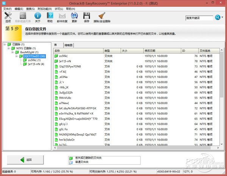227x176 pixels.
Task: Click the horizontal scrollbar thumb
Action: [x=134, y=148]
